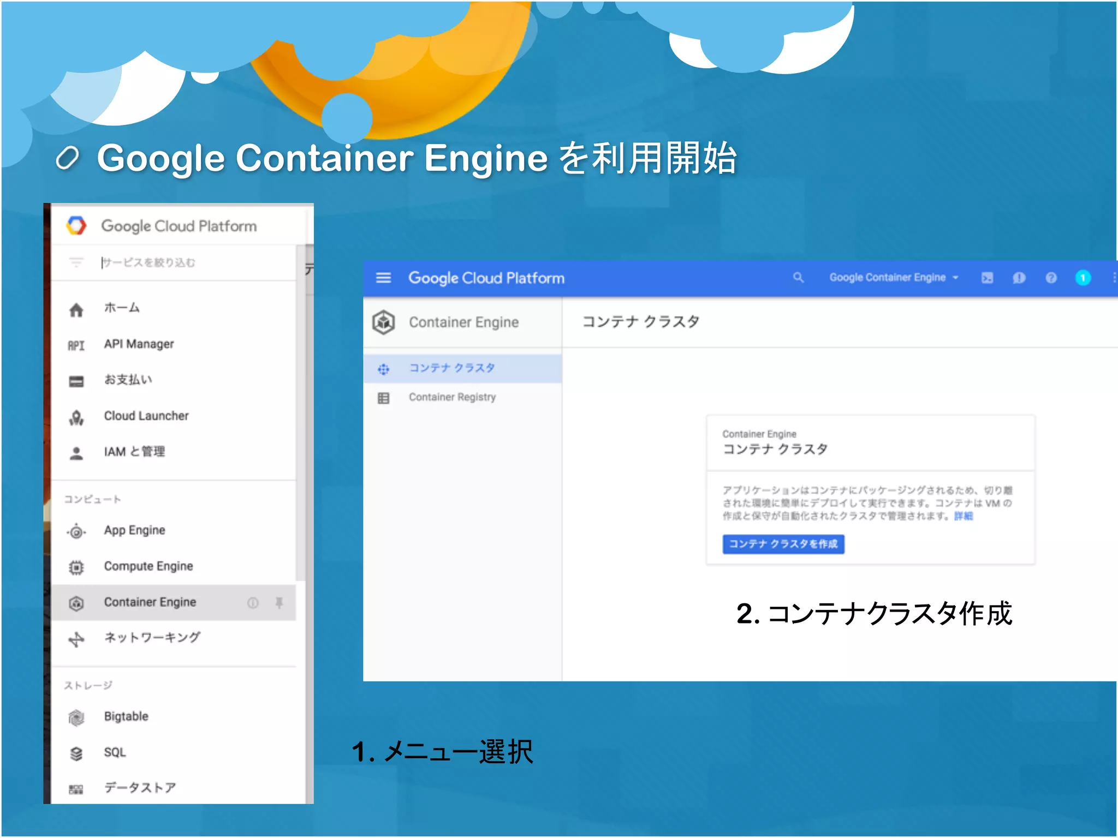The width and height of the screenshot is (1118, 838).
Task: Open Cloud Launcher from the menu
Action: [146, 416]
